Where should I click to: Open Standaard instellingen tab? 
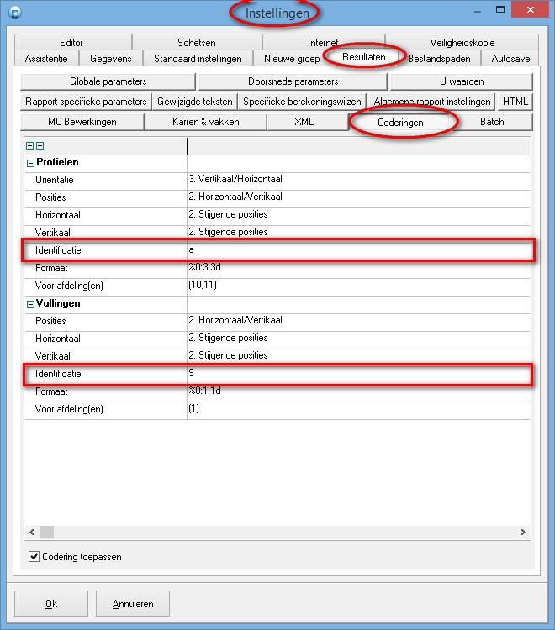pyautogui.click(x=198, y=59)
